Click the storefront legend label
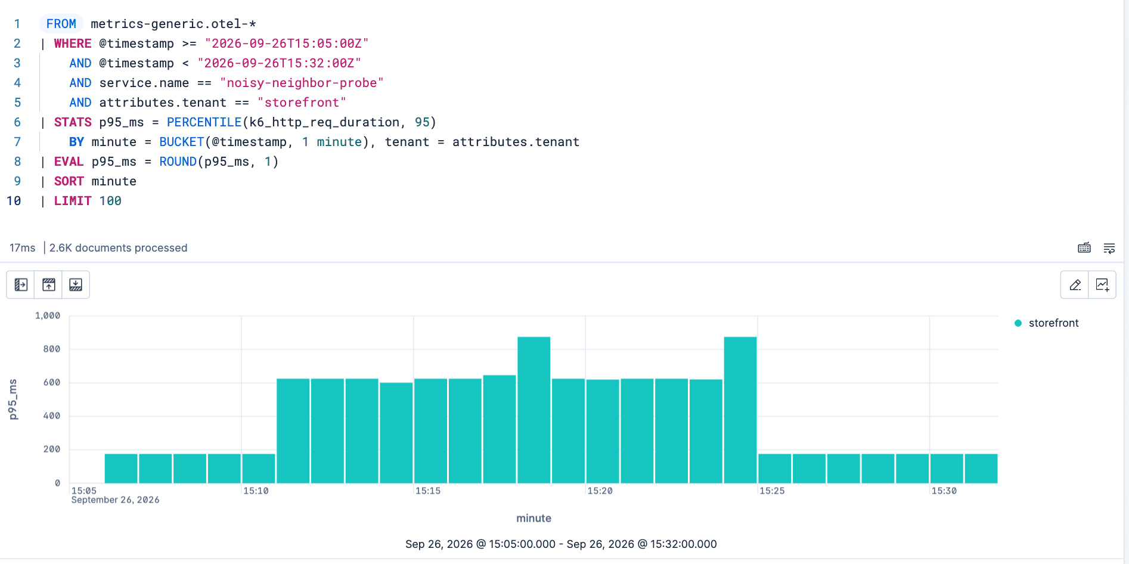 click(1053, 323)
